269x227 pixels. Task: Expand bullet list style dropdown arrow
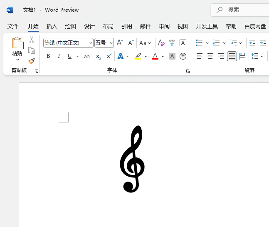point(207,43)
